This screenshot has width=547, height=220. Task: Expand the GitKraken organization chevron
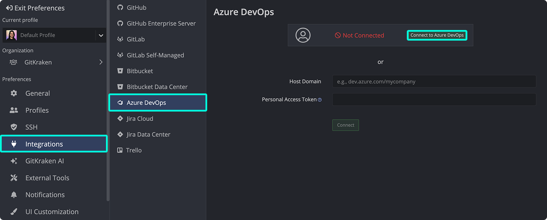click(101, 62)
